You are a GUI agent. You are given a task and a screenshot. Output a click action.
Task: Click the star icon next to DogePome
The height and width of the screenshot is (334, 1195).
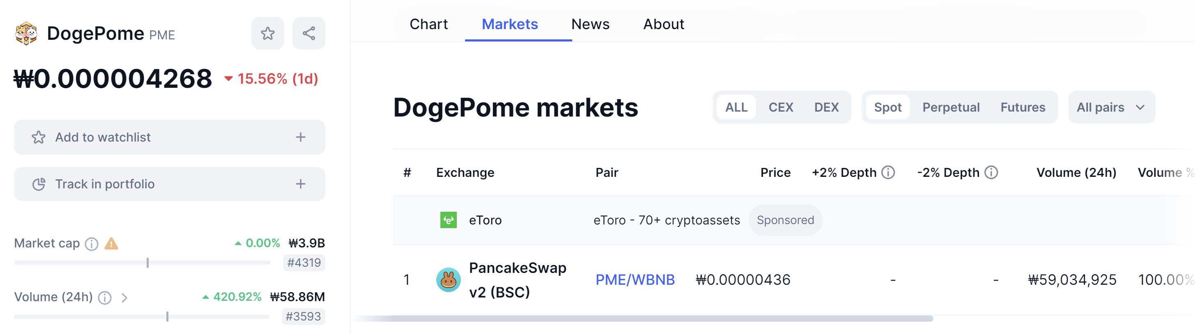(x=268, y=33)
